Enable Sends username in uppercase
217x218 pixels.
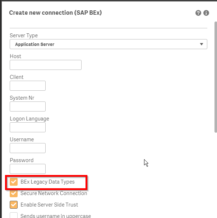pyautogui.click(x=14, y=216)
